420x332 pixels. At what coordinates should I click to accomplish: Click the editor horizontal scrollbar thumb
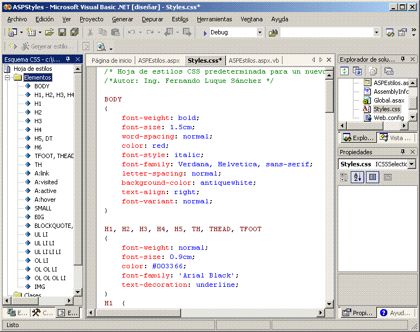[138, 312]
